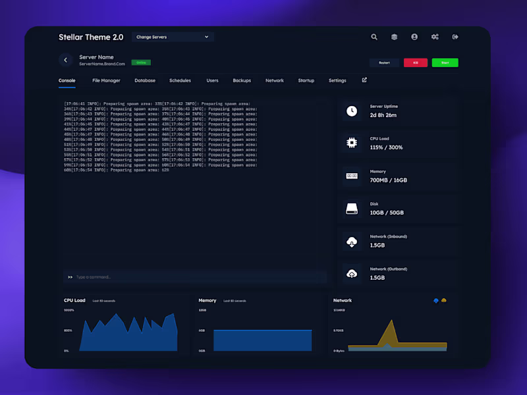Click the server stack layers icon
This screenshot has height=395, width=527.
click(394, 37)
